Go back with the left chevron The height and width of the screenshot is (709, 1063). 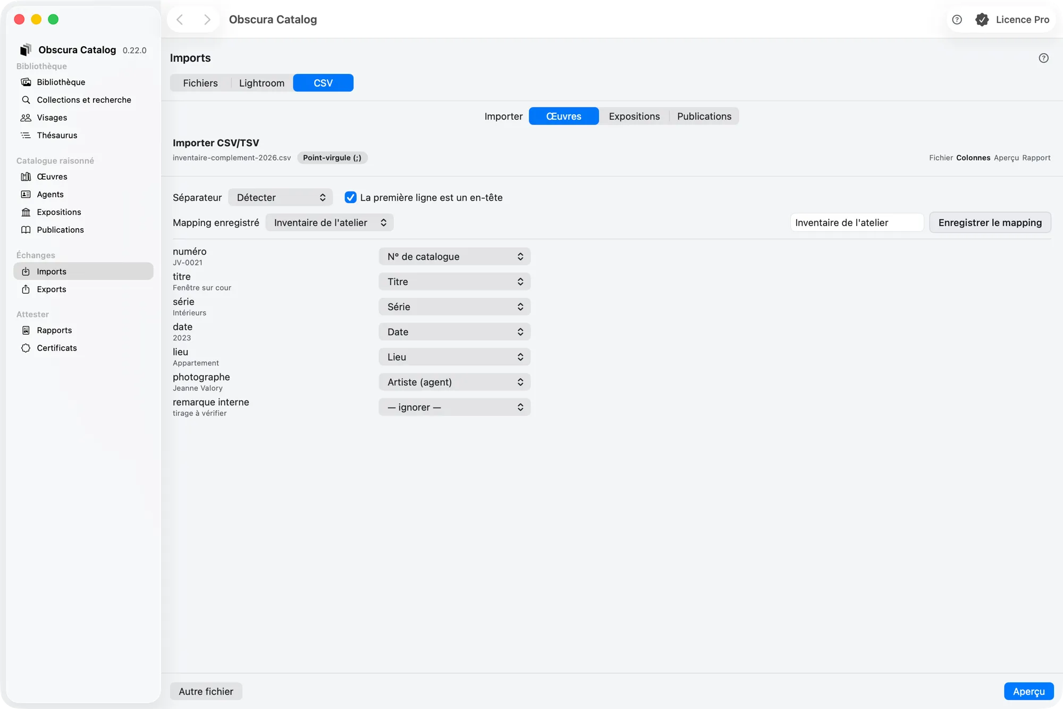(180, 20)
